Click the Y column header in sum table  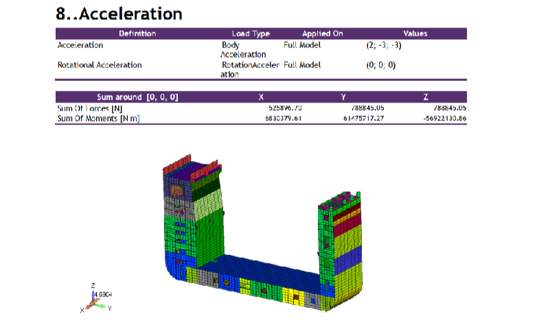point(343,97)
